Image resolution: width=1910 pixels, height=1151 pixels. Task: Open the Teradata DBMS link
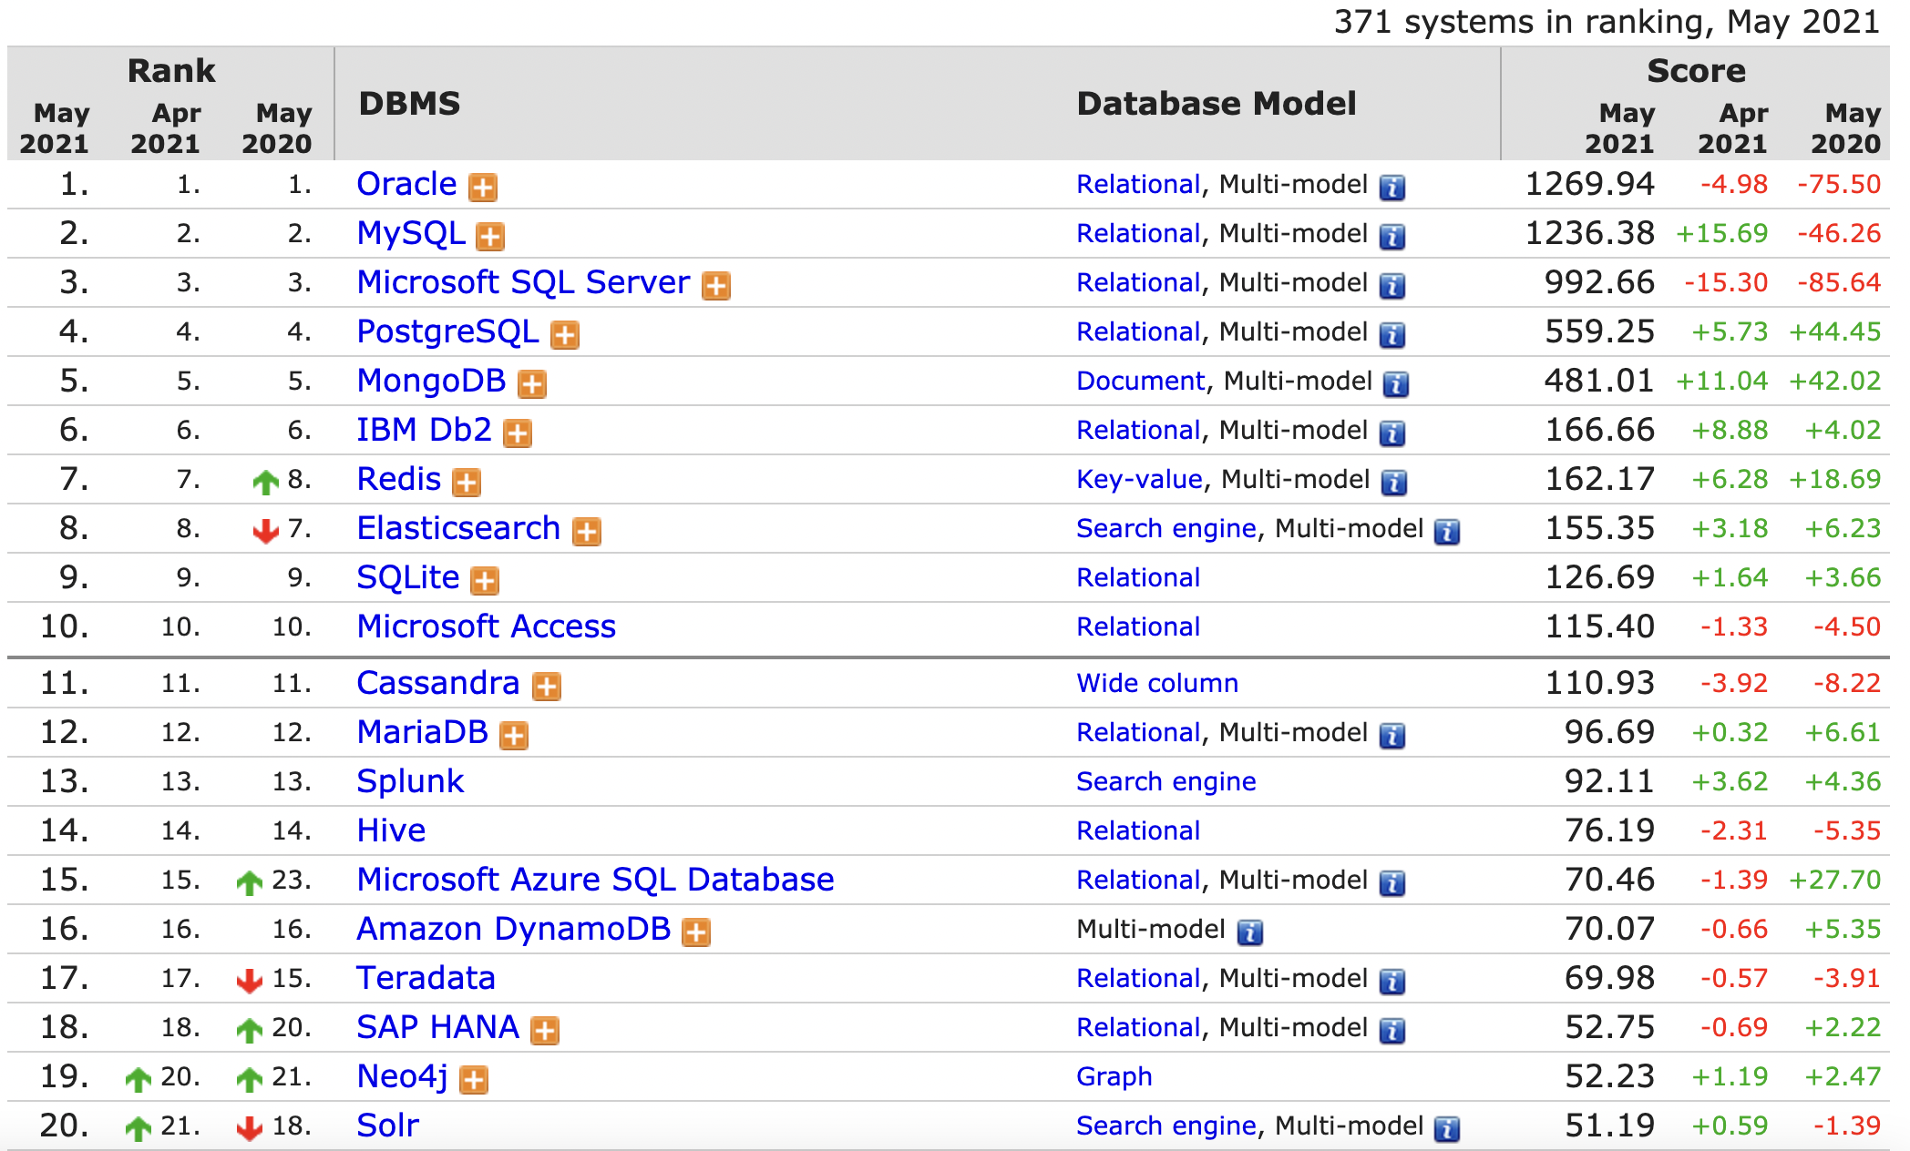click(x=426, y=978)
